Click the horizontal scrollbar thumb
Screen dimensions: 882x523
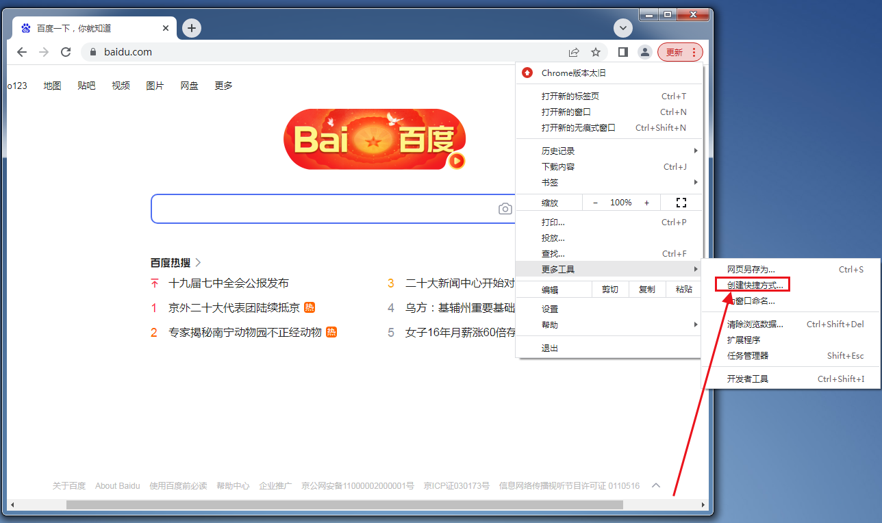point(344,505)
